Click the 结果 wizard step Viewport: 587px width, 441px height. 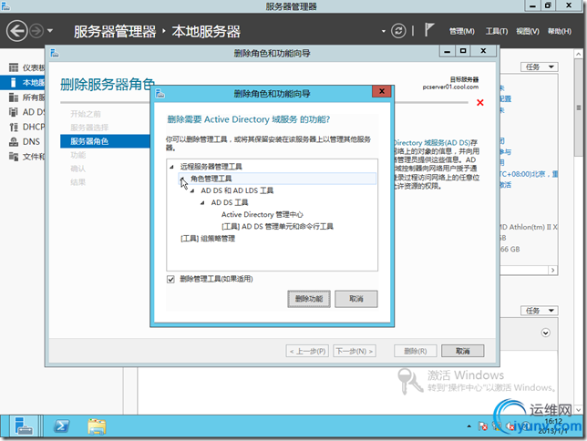pos(77,182)
